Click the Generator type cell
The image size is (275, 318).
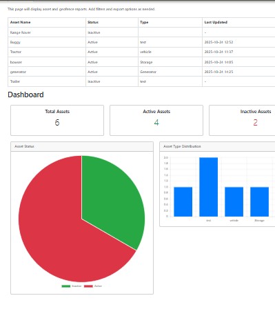click(148, 72)
